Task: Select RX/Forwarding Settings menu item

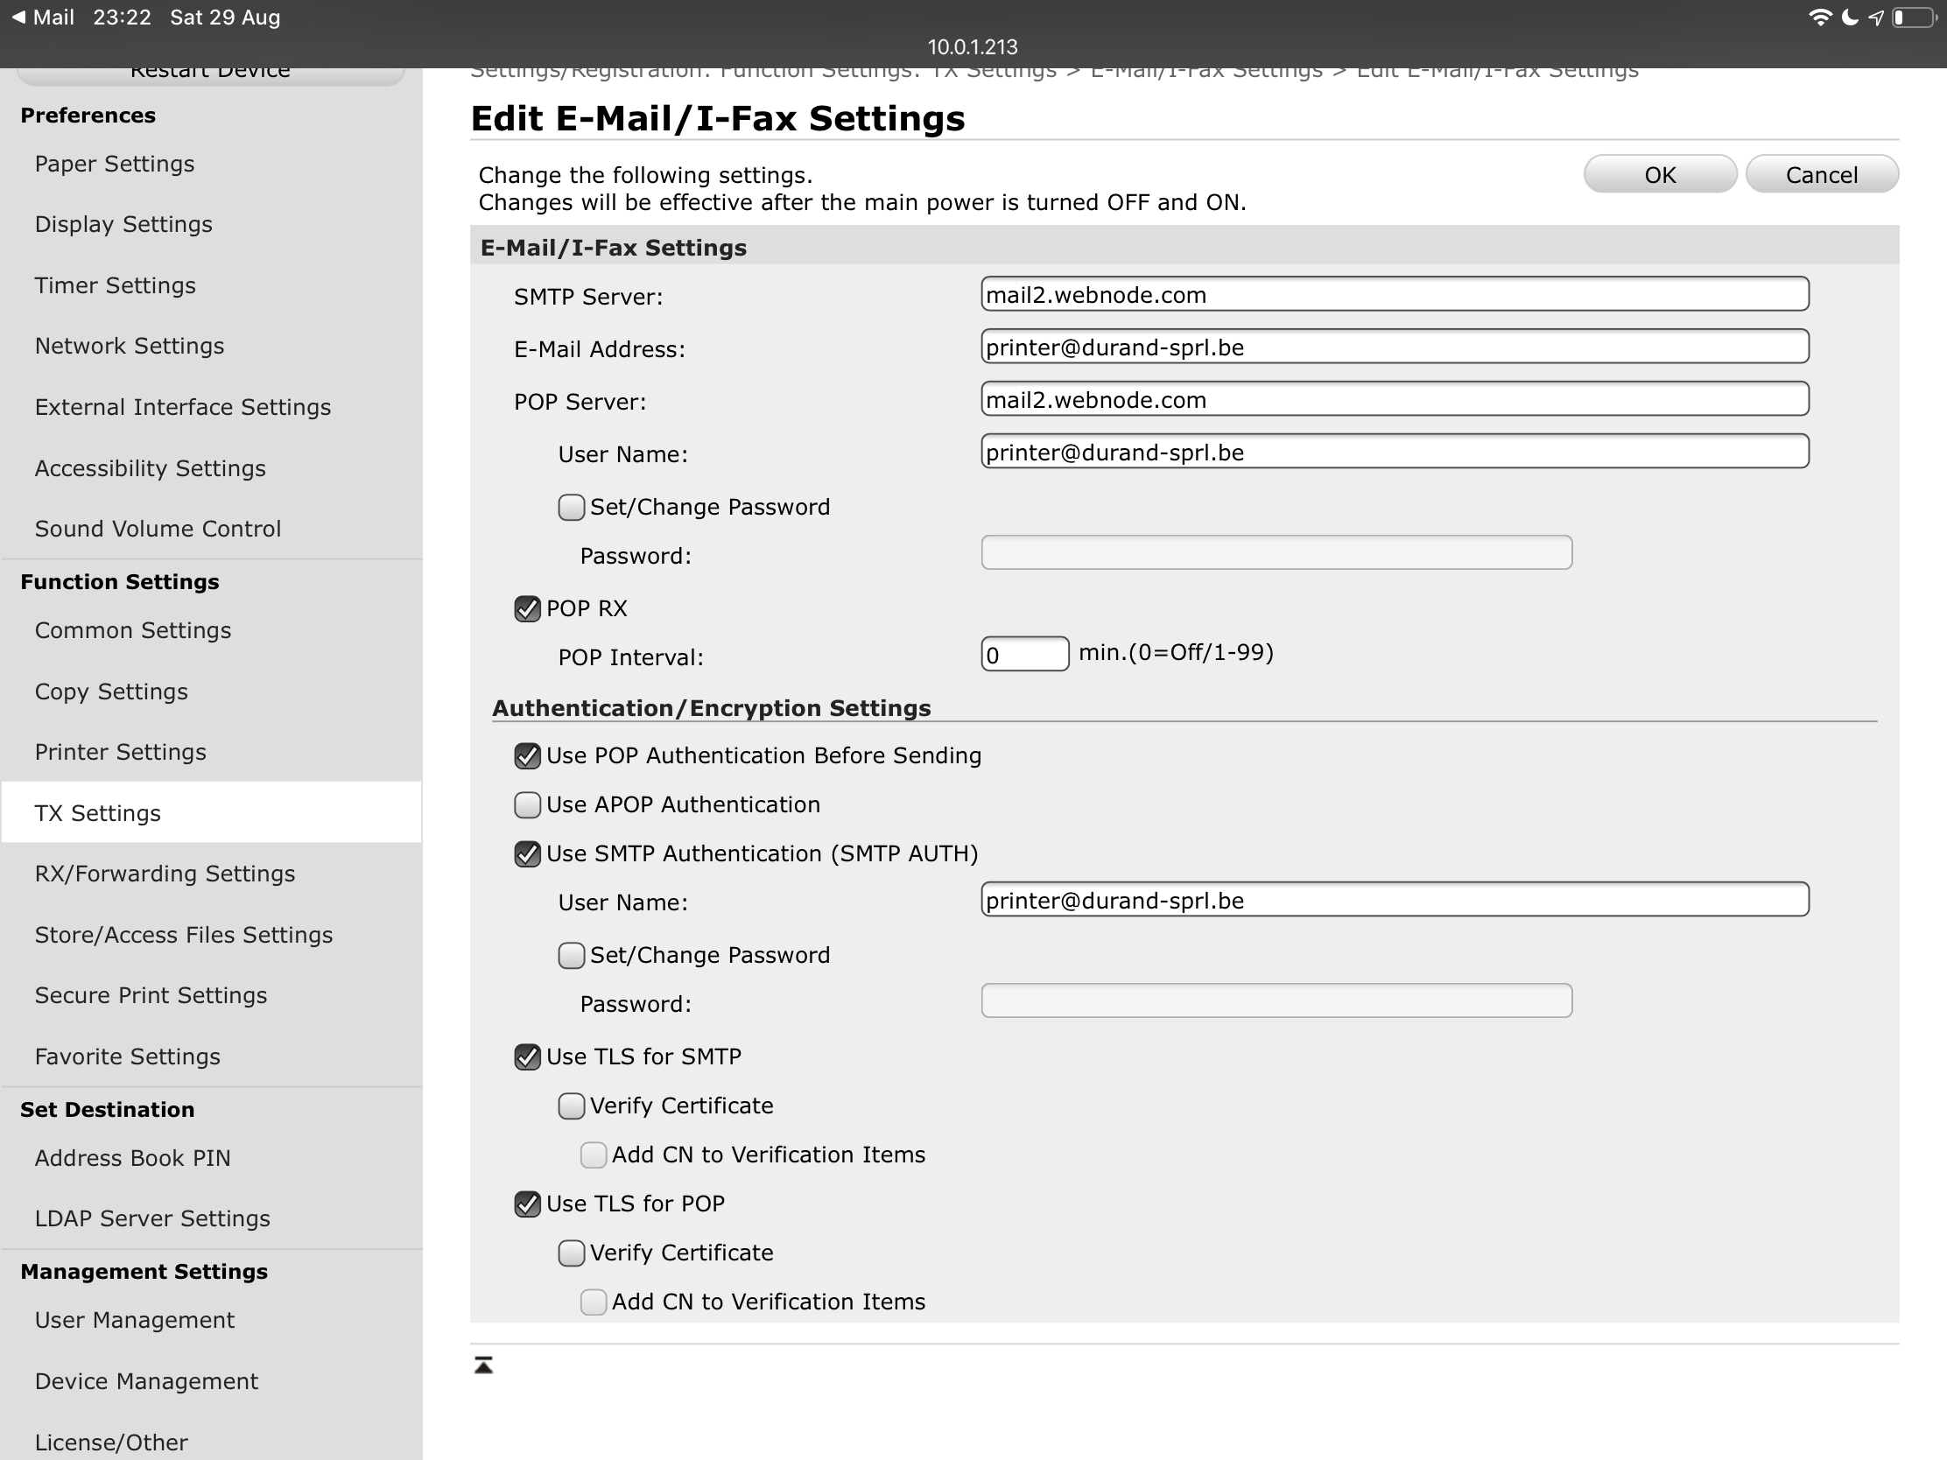Action: pyautogui.click(x=165, y=874)
